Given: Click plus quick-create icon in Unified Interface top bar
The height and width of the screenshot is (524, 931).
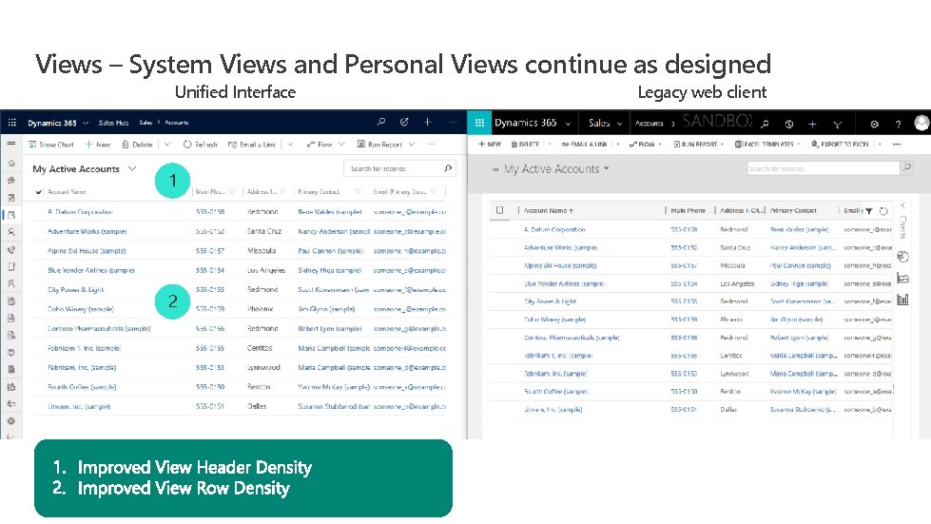Looking at the screenshot, I should coord(428,123).
